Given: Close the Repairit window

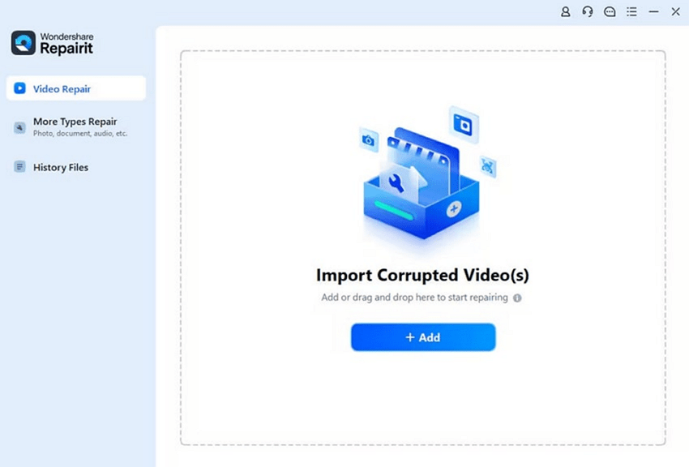Looking at the screenshot, I should (x=675, y=12).
